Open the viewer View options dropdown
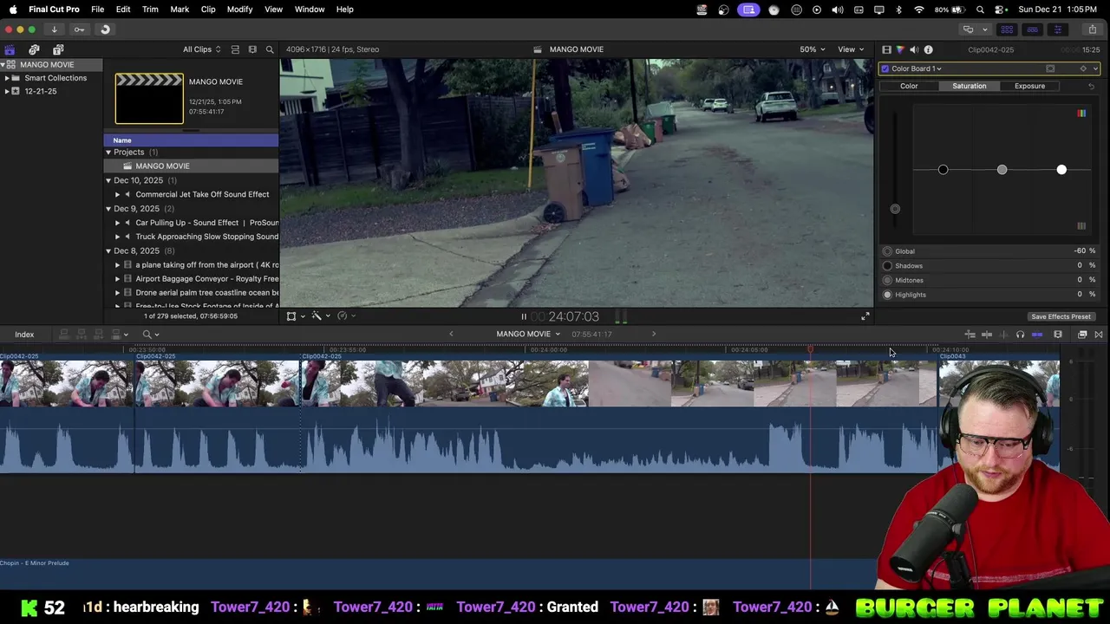1110x624 pixels. tap(851, 49)
